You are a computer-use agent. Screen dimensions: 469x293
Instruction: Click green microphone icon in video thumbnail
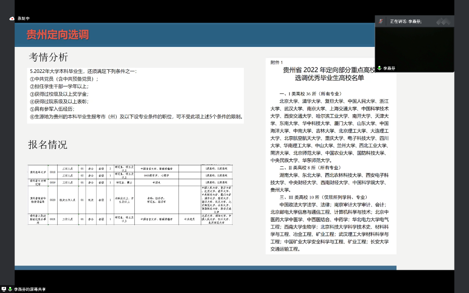[379, 68]
